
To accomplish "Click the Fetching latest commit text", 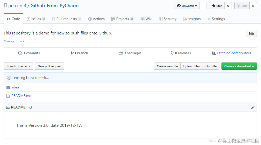I will coord(30,78).
